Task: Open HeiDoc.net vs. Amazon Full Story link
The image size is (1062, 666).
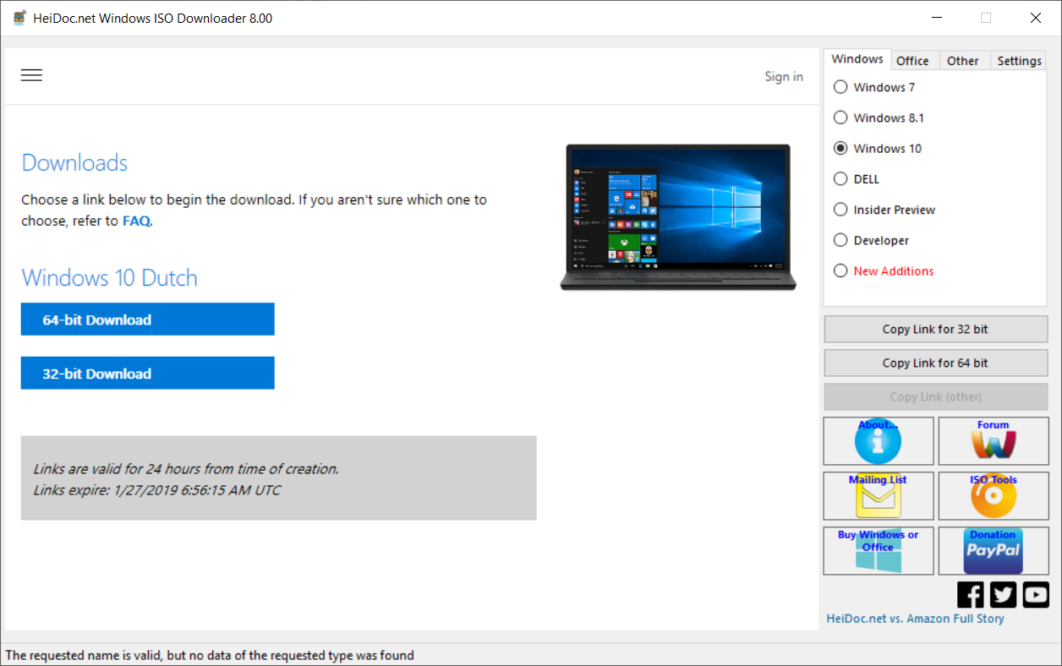Action: (x=916, y=618)
